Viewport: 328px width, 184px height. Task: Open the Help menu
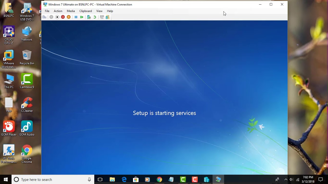(x=110, y=11)
